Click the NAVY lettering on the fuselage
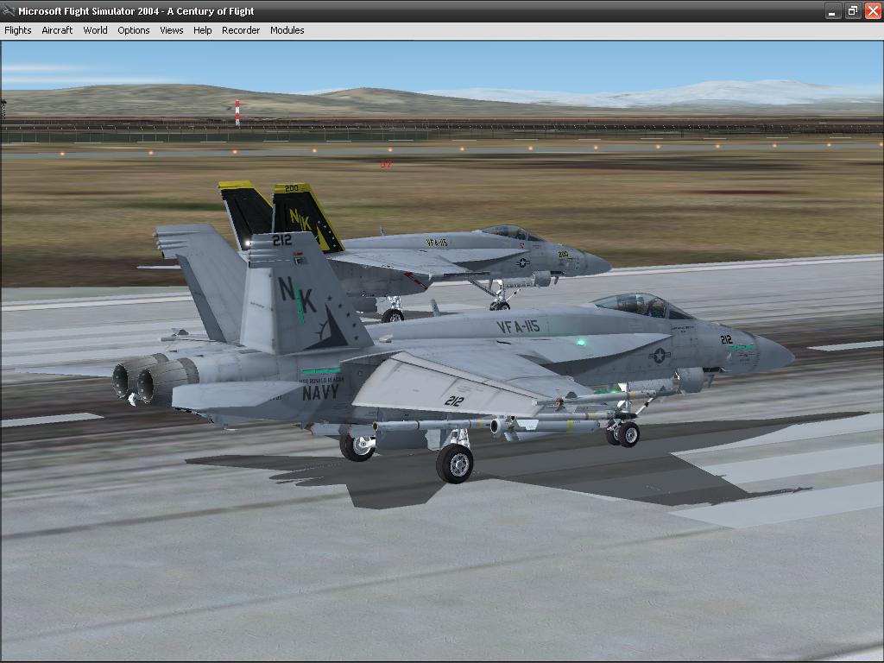 pos(320,393)
